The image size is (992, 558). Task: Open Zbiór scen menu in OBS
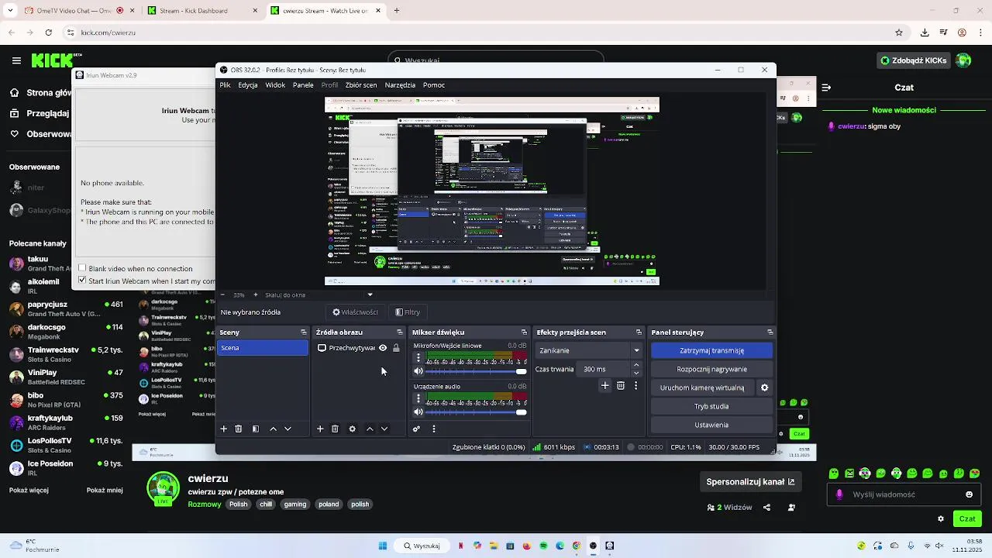point(361,85)
